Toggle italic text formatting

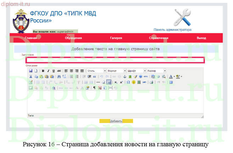click(48, 71)
